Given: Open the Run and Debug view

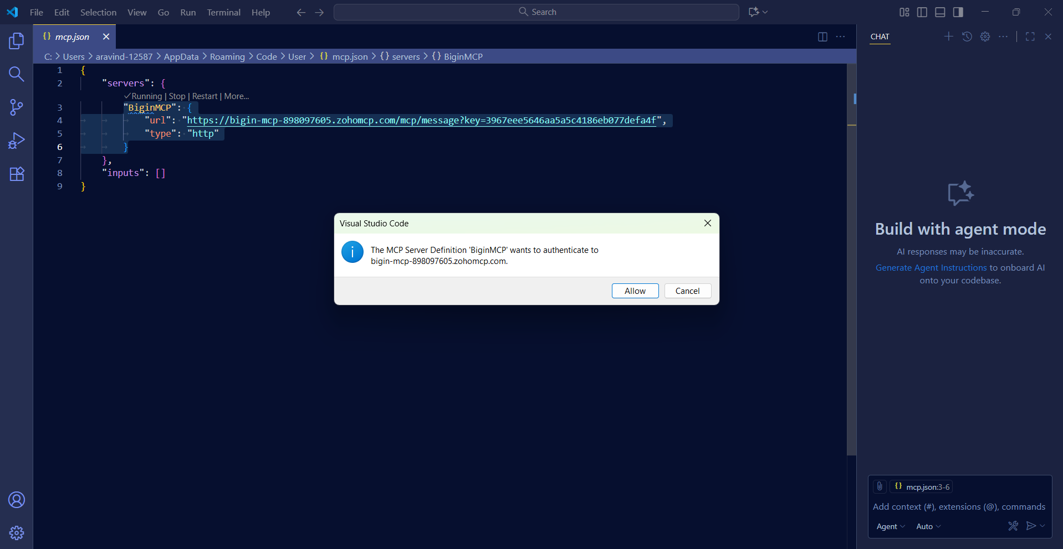Looking at the screenshot, I should [17, 141].
